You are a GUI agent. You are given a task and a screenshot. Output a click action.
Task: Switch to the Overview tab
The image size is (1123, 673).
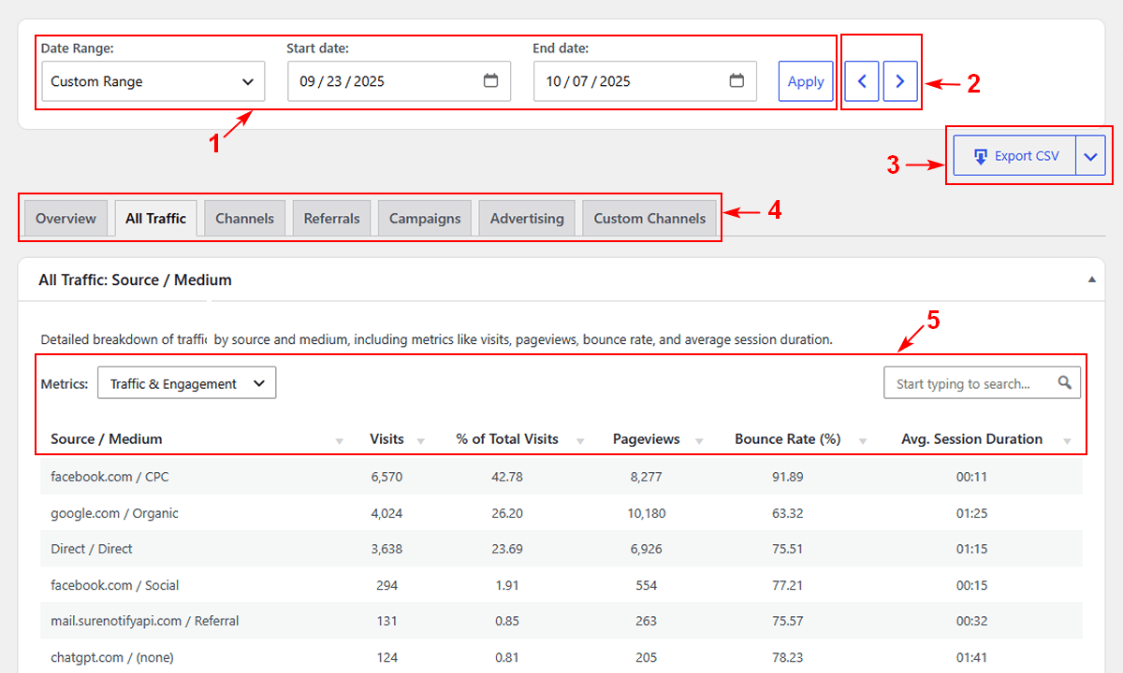[x=66, y=218]
